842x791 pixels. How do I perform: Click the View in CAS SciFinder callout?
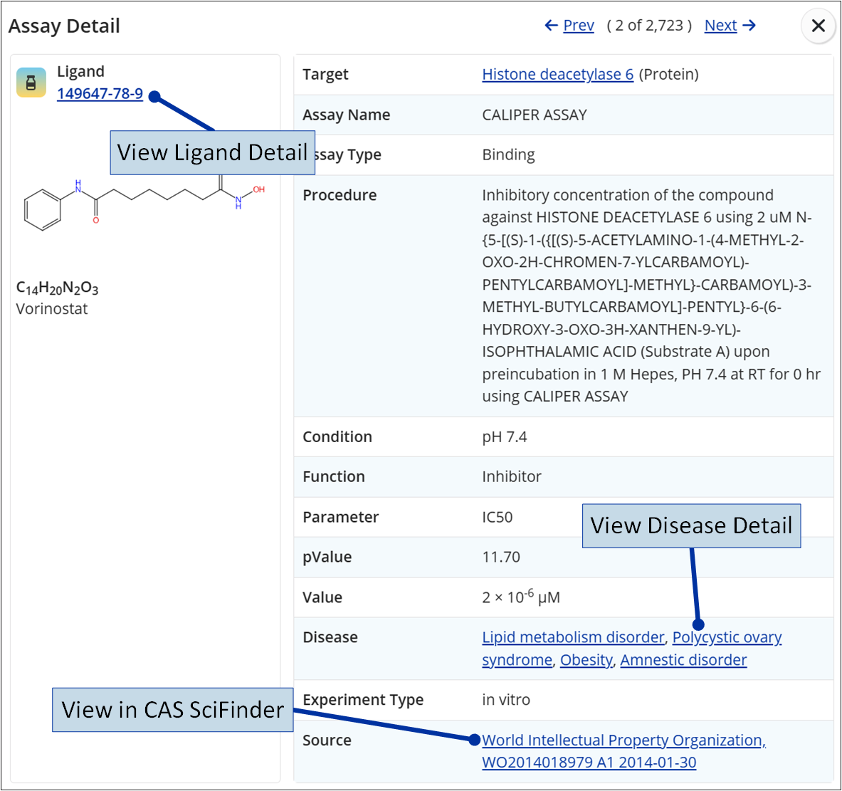(172, 710)
